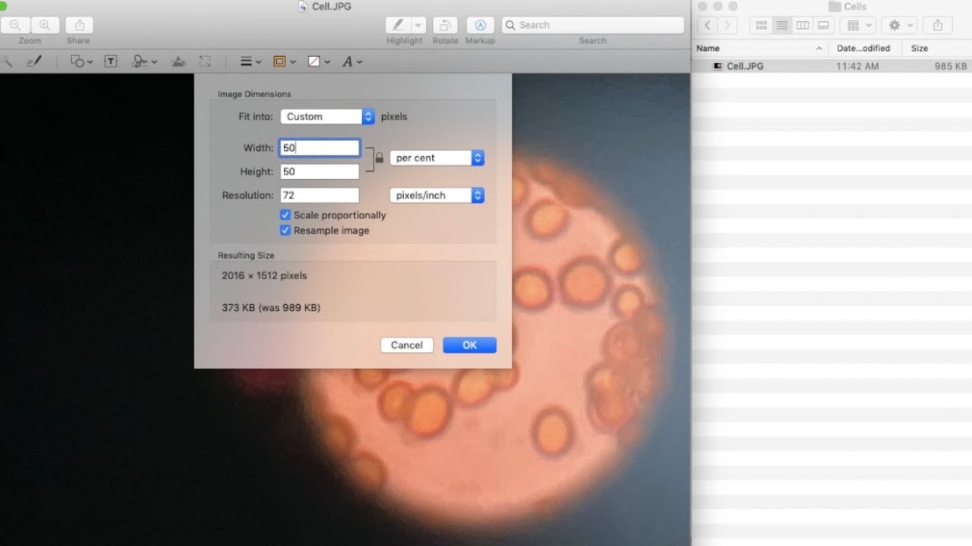Open the Text Style font menu

click(x=352, y=61)
